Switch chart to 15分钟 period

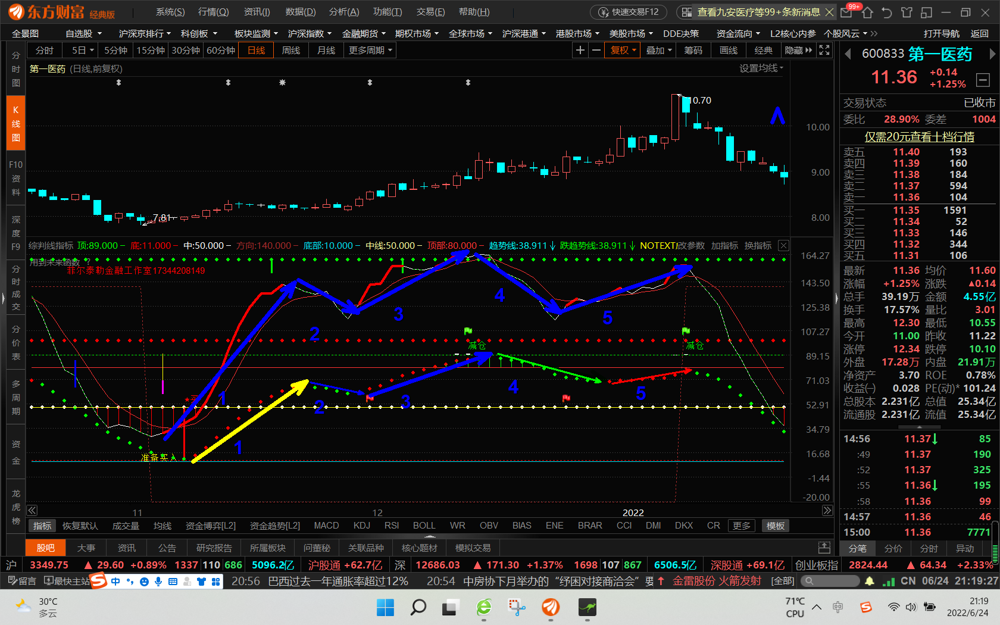[151, 51]
